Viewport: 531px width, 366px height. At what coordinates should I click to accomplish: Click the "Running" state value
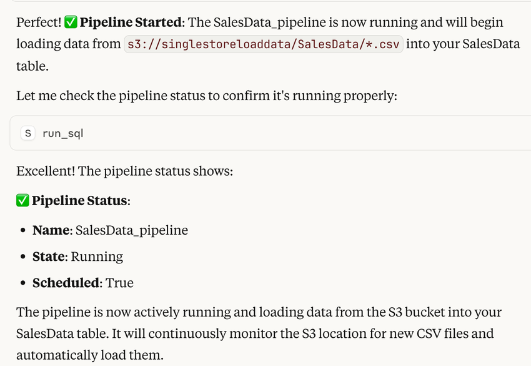(x=97, y=257)
